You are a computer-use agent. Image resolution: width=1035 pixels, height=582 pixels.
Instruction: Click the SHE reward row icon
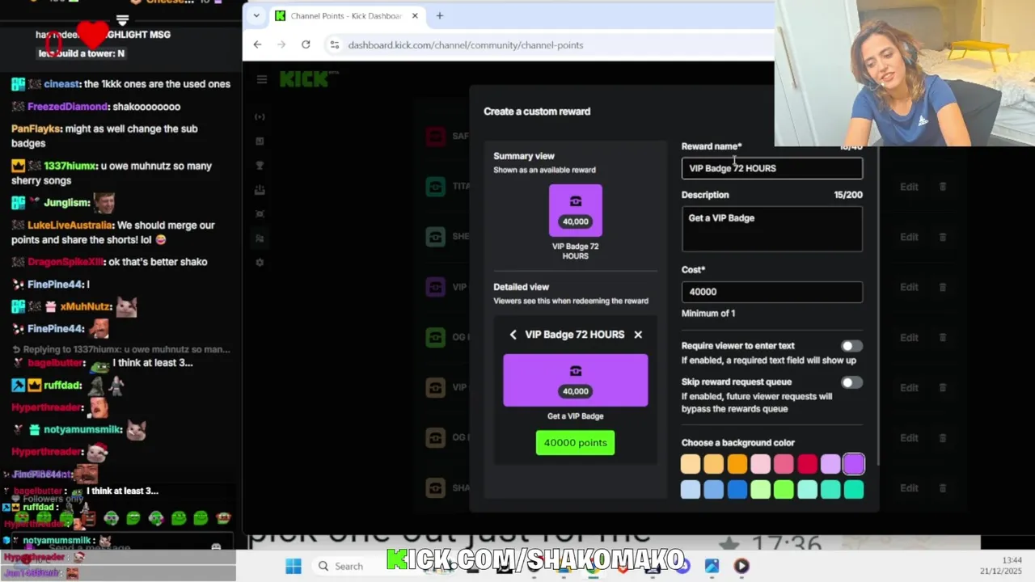[x=436, y=237]
